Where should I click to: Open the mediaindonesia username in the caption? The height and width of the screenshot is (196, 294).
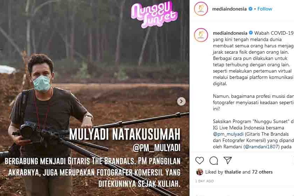click(230, 33)
